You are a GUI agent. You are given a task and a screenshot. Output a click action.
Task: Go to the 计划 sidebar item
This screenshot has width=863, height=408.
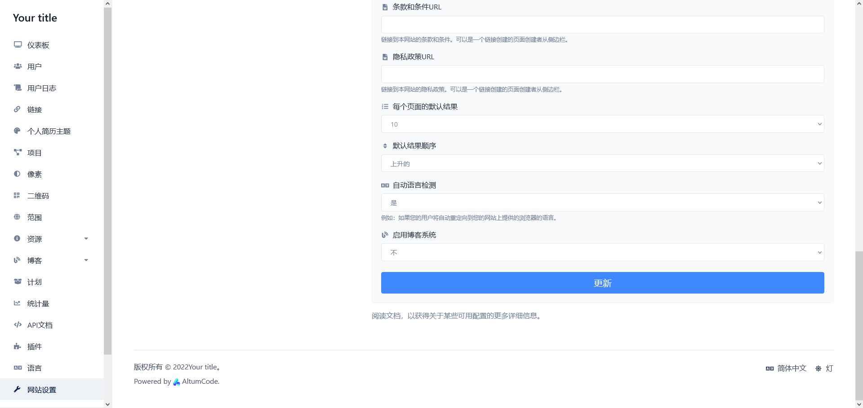click(x=35, y=282)
